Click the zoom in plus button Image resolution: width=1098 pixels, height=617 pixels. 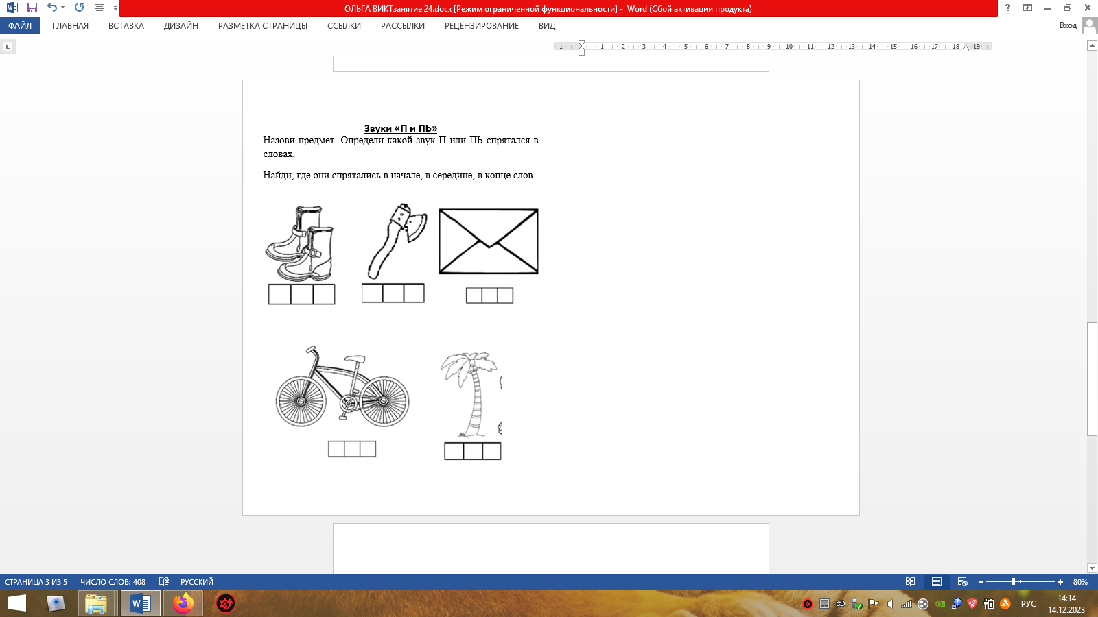click(1060, 582)
